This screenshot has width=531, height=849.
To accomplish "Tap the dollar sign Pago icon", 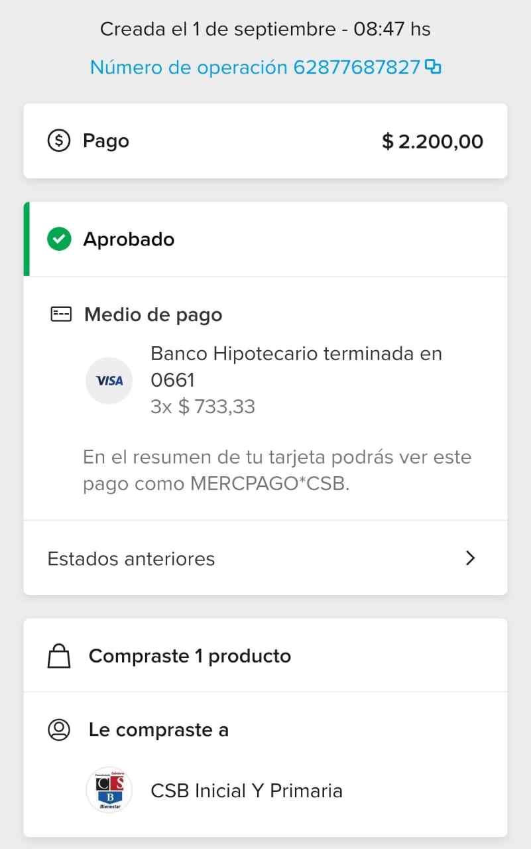I will (x=59, y=141).
